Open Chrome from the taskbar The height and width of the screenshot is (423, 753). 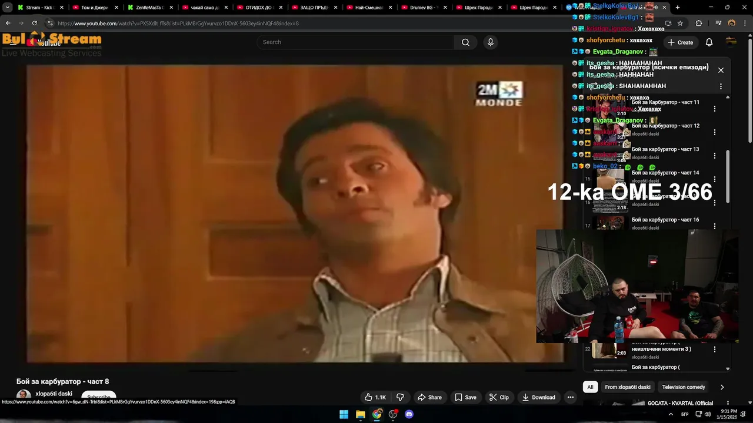tap(377, 414)
